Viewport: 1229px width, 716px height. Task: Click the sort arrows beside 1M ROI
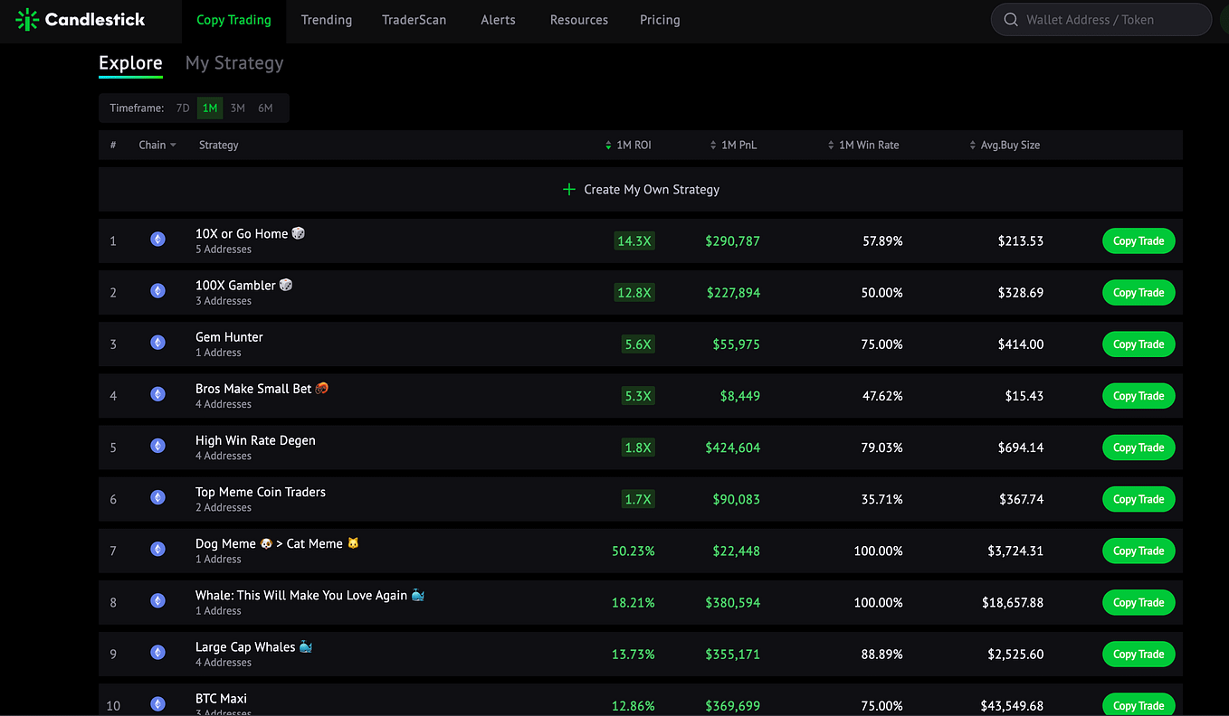tap(605, 144)
